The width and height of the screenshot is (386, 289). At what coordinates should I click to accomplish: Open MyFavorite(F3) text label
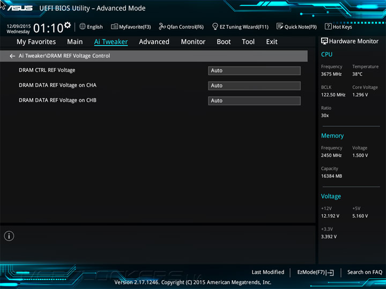(135, 27)
